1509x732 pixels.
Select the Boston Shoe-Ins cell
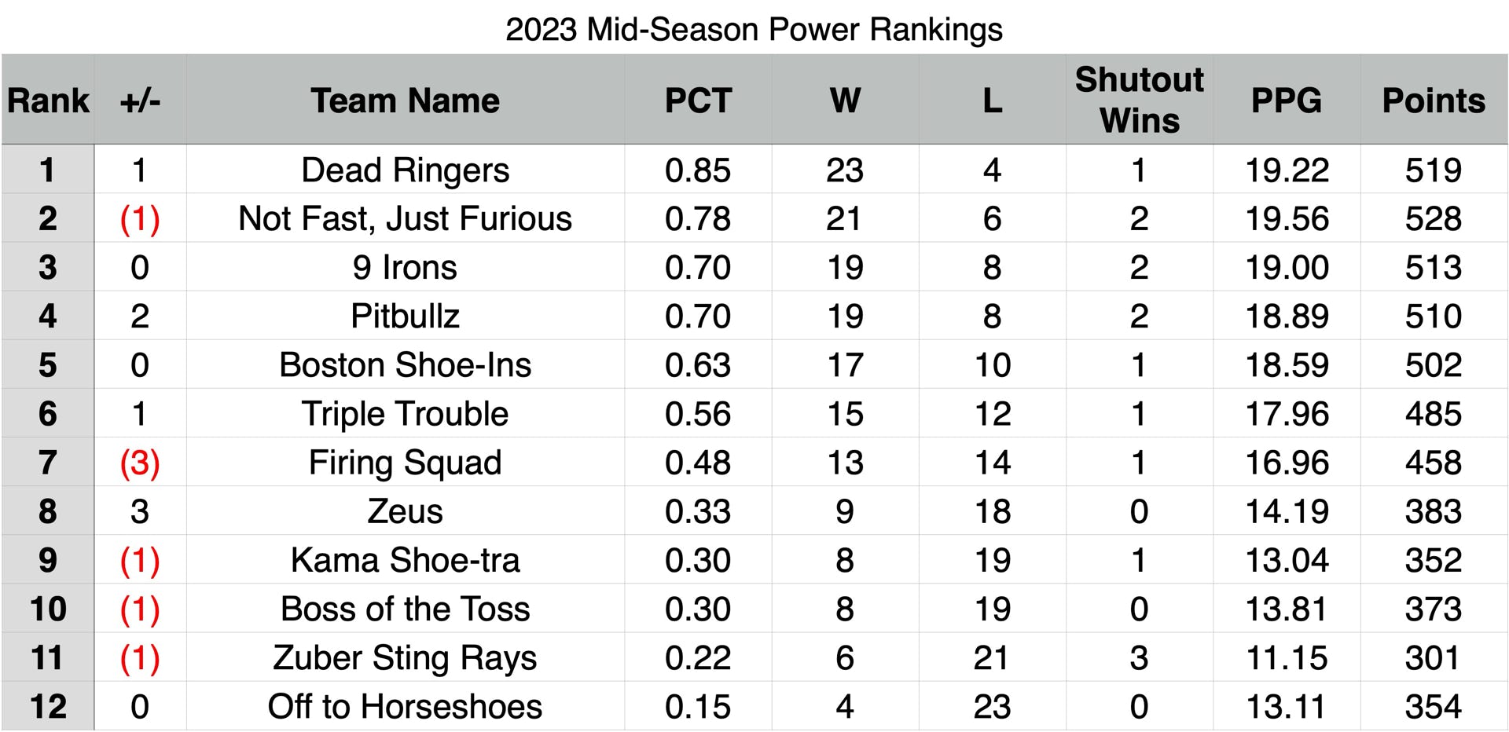406,364
